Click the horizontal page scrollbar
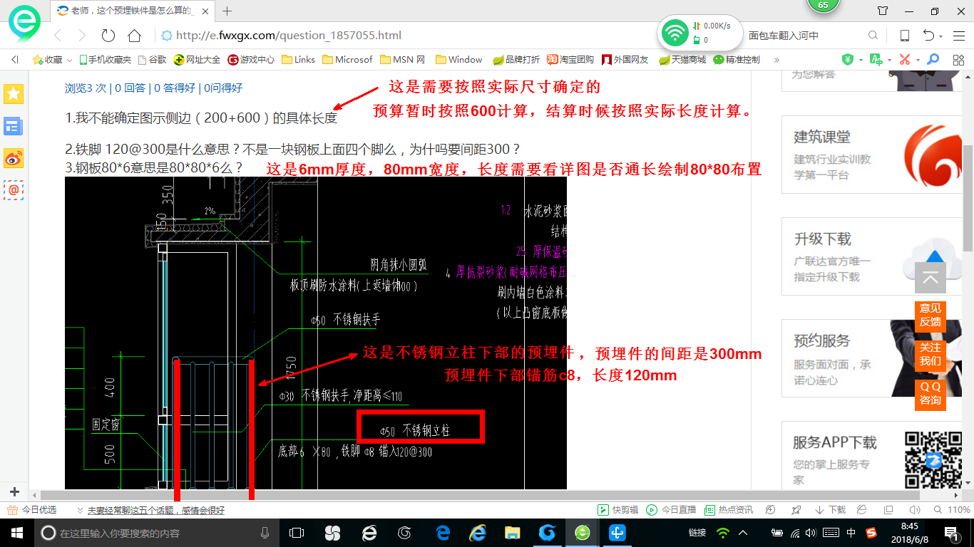 coord(481,494)
